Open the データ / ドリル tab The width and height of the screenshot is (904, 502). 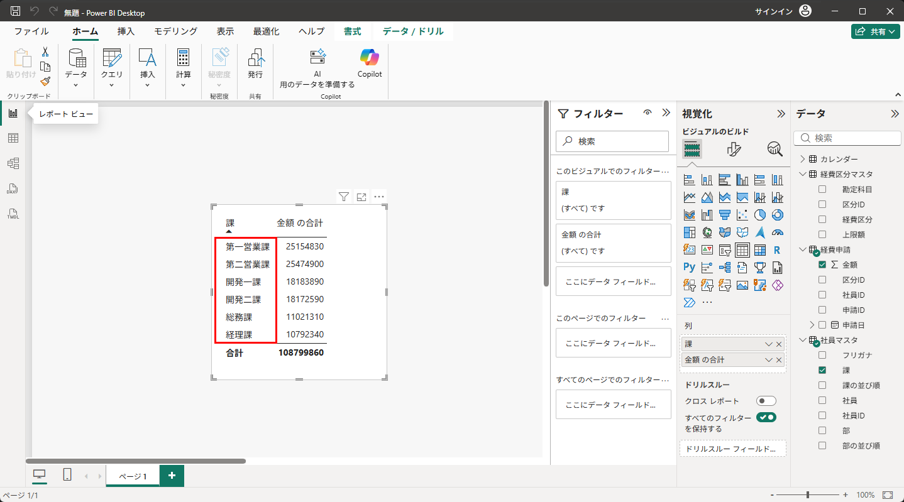pos(413,31)
